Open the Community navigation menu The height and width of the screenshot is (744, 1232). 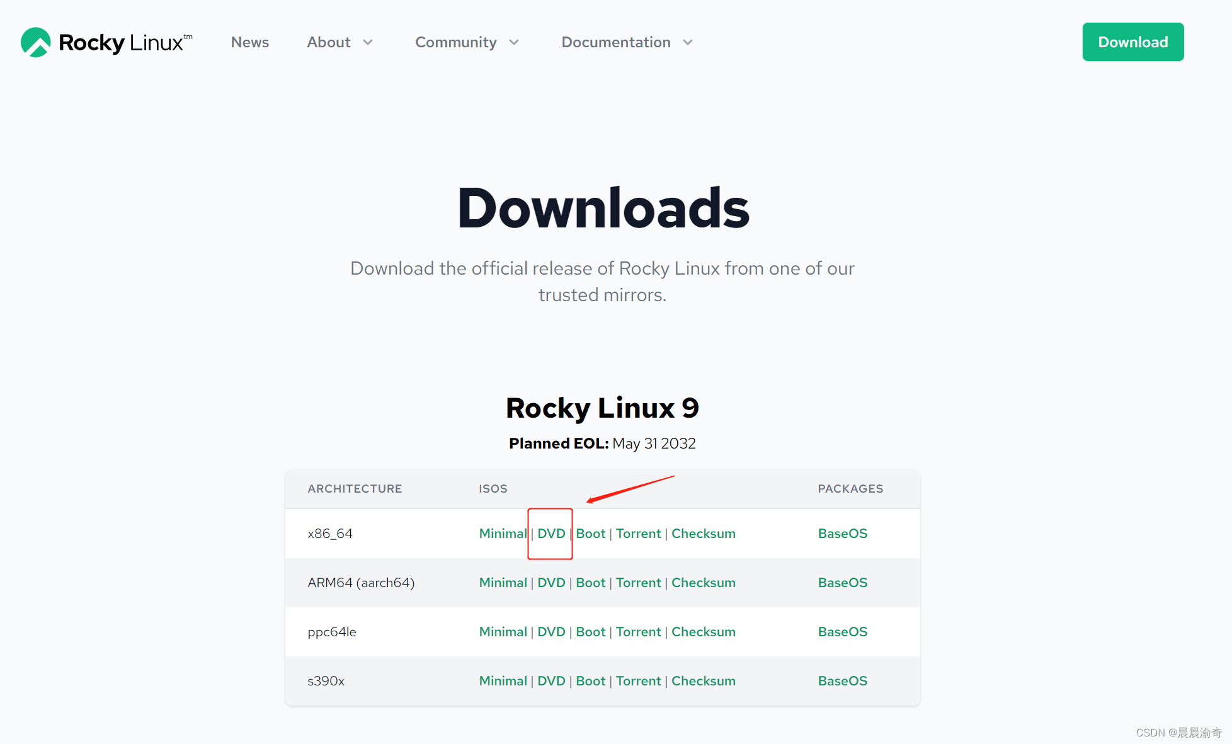coord(456,42)
